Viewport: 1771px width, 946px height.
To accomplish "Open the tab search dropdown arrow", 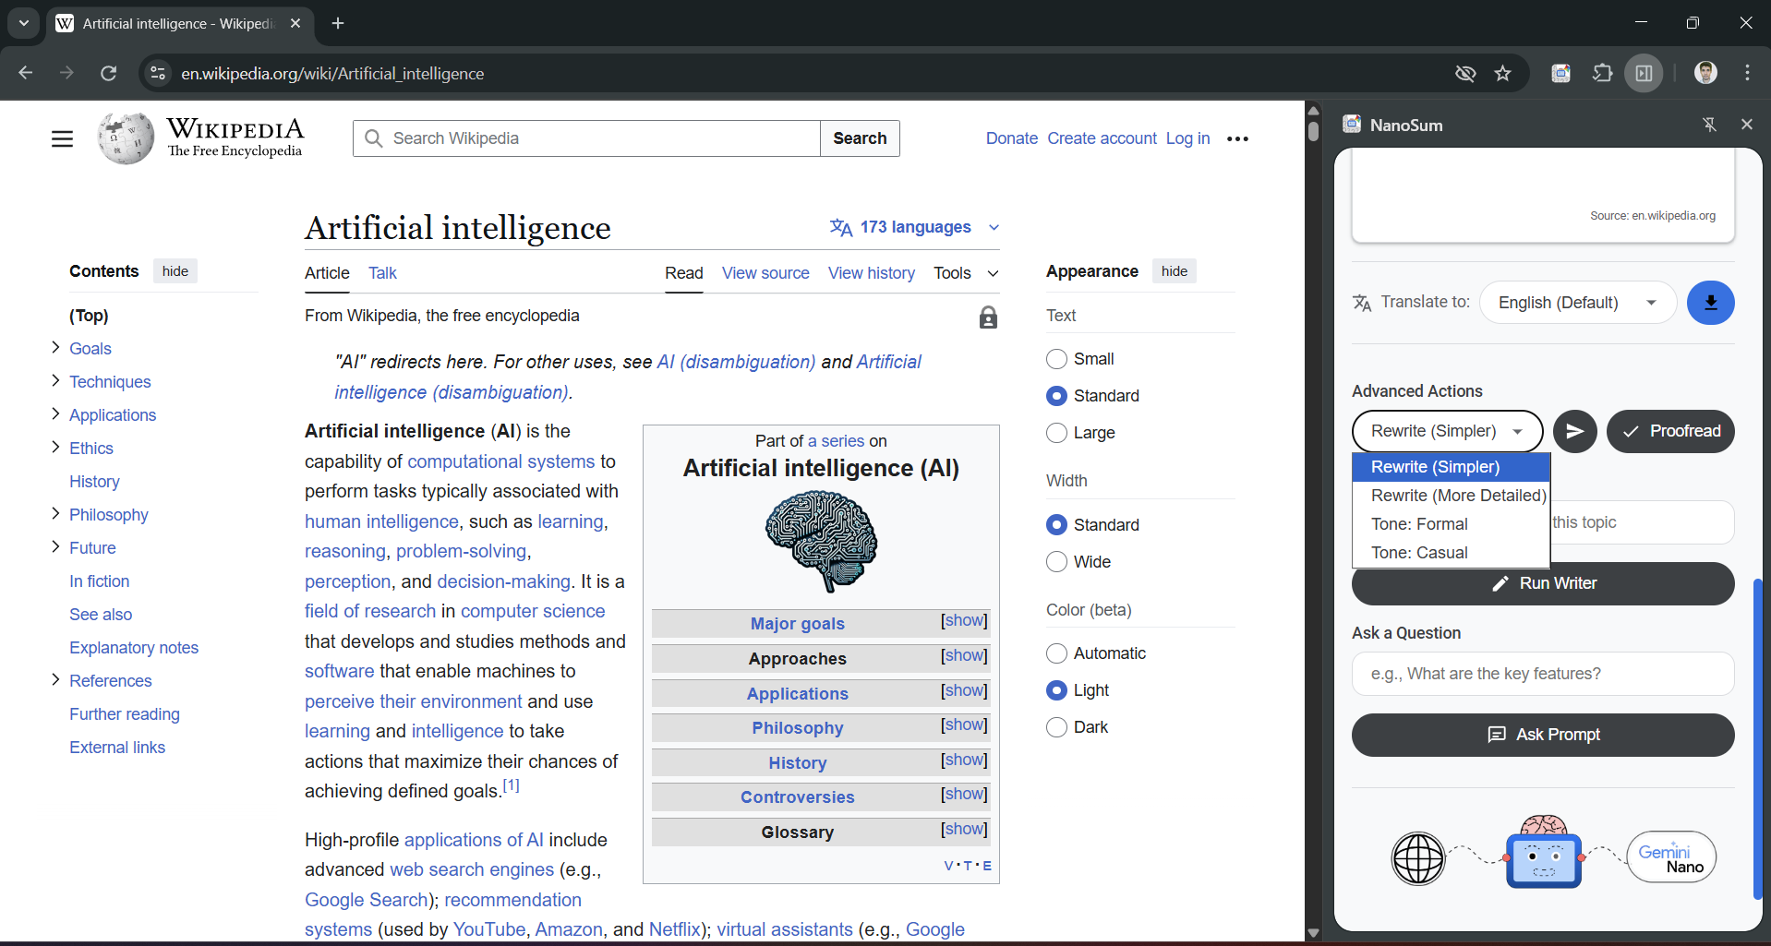I will point(23,23).
